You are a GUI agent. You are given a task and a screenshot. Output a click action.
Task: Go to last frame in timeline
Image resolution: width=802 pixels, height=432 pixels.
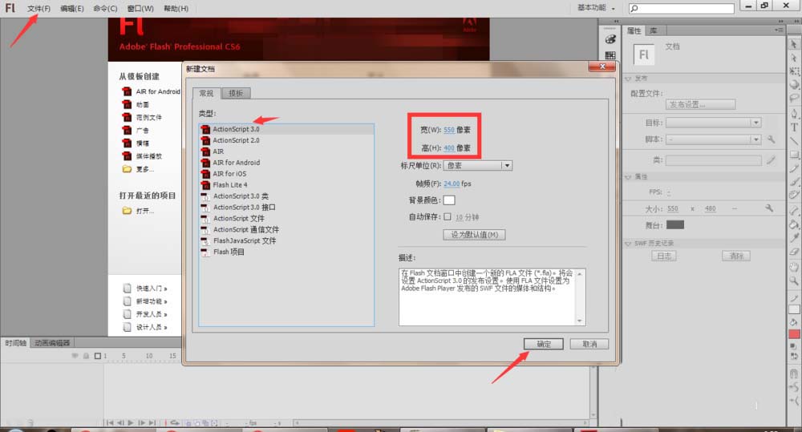(x=152, y=423)
